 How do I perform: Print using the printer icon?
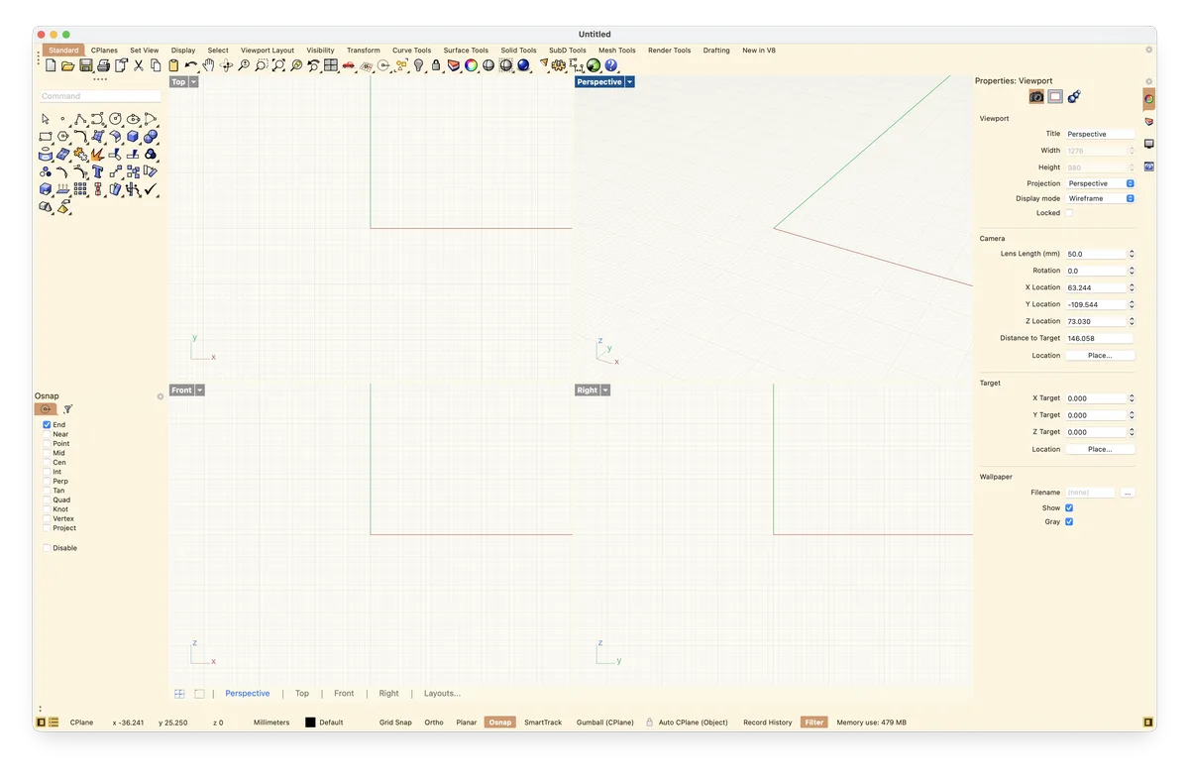[x=103, y=65]
